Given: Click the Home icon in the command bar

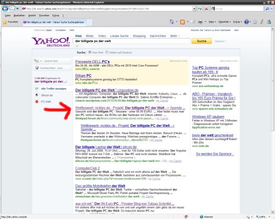Looking at the screenshot, I should click(171, 21).
